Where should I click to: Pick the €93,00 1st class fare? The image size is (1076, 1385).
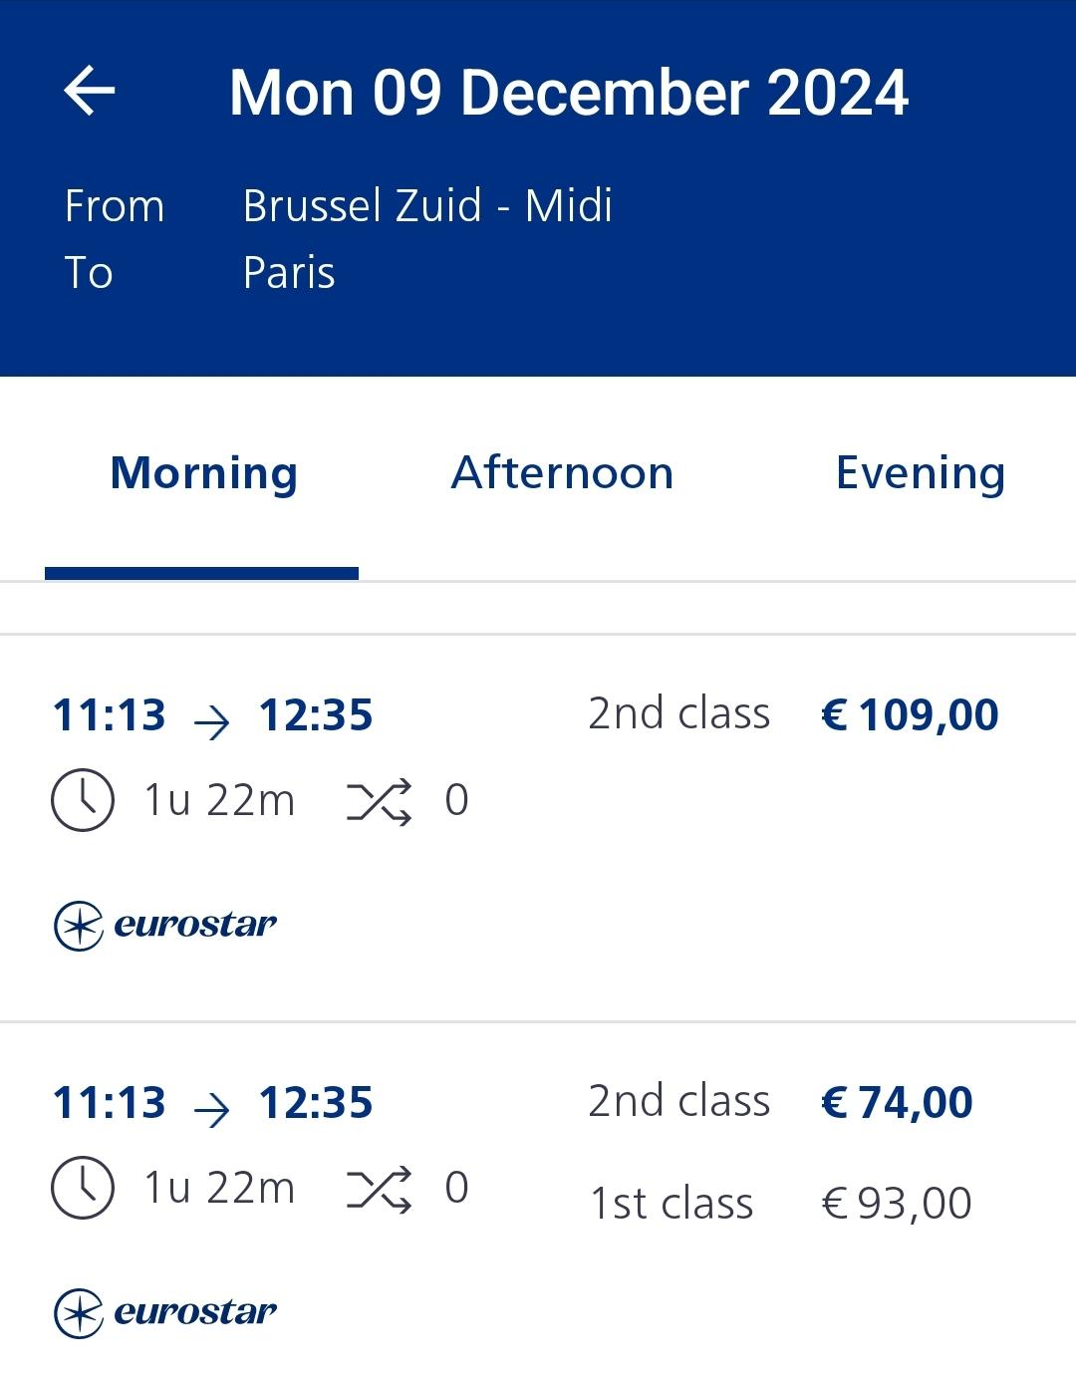point(896,1204)
